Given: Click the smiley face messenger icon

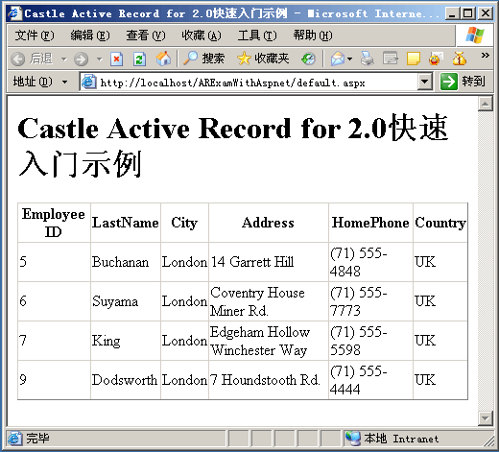Looking at the screenshot, I should click(x=436, y=59).
